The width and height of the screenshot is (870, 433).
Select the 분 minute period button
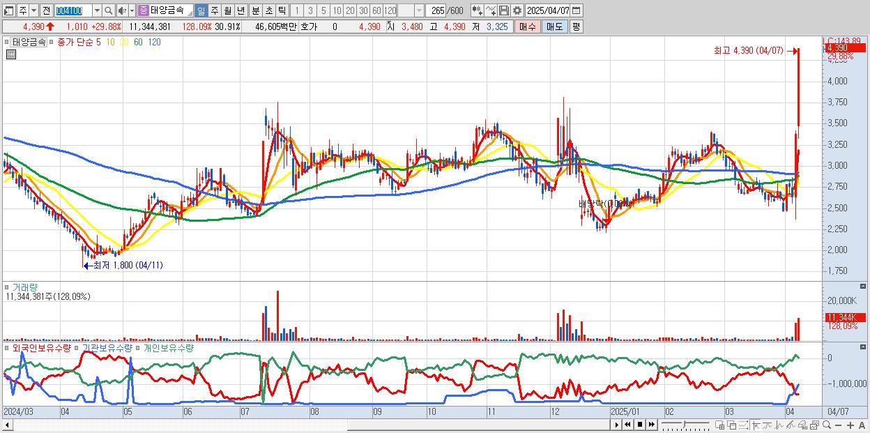coord(255,10)
